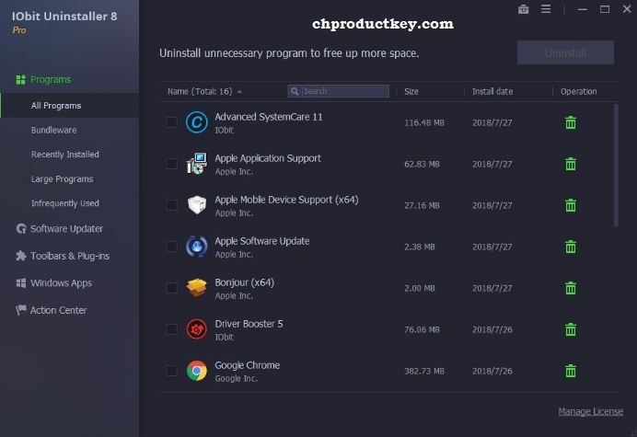The image size is (637, 437).
Task: Click the Google Inc. publisher text
Action: 236,378
